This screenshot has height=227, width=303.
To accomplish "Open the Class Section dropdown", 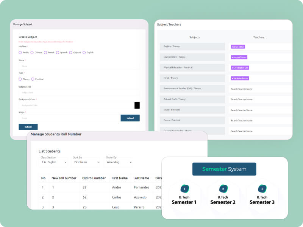I will (x=53, y=162).
